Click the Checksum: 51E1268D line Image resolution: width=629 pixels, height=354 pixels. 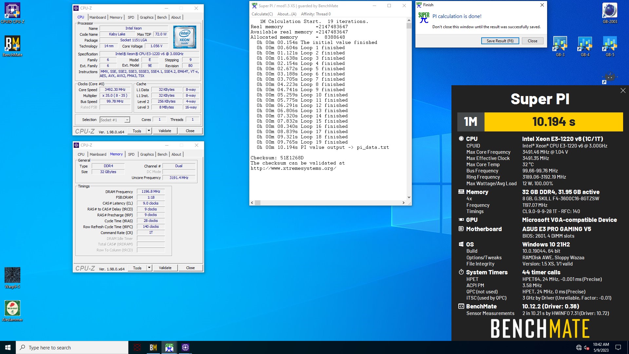point(277,158)
